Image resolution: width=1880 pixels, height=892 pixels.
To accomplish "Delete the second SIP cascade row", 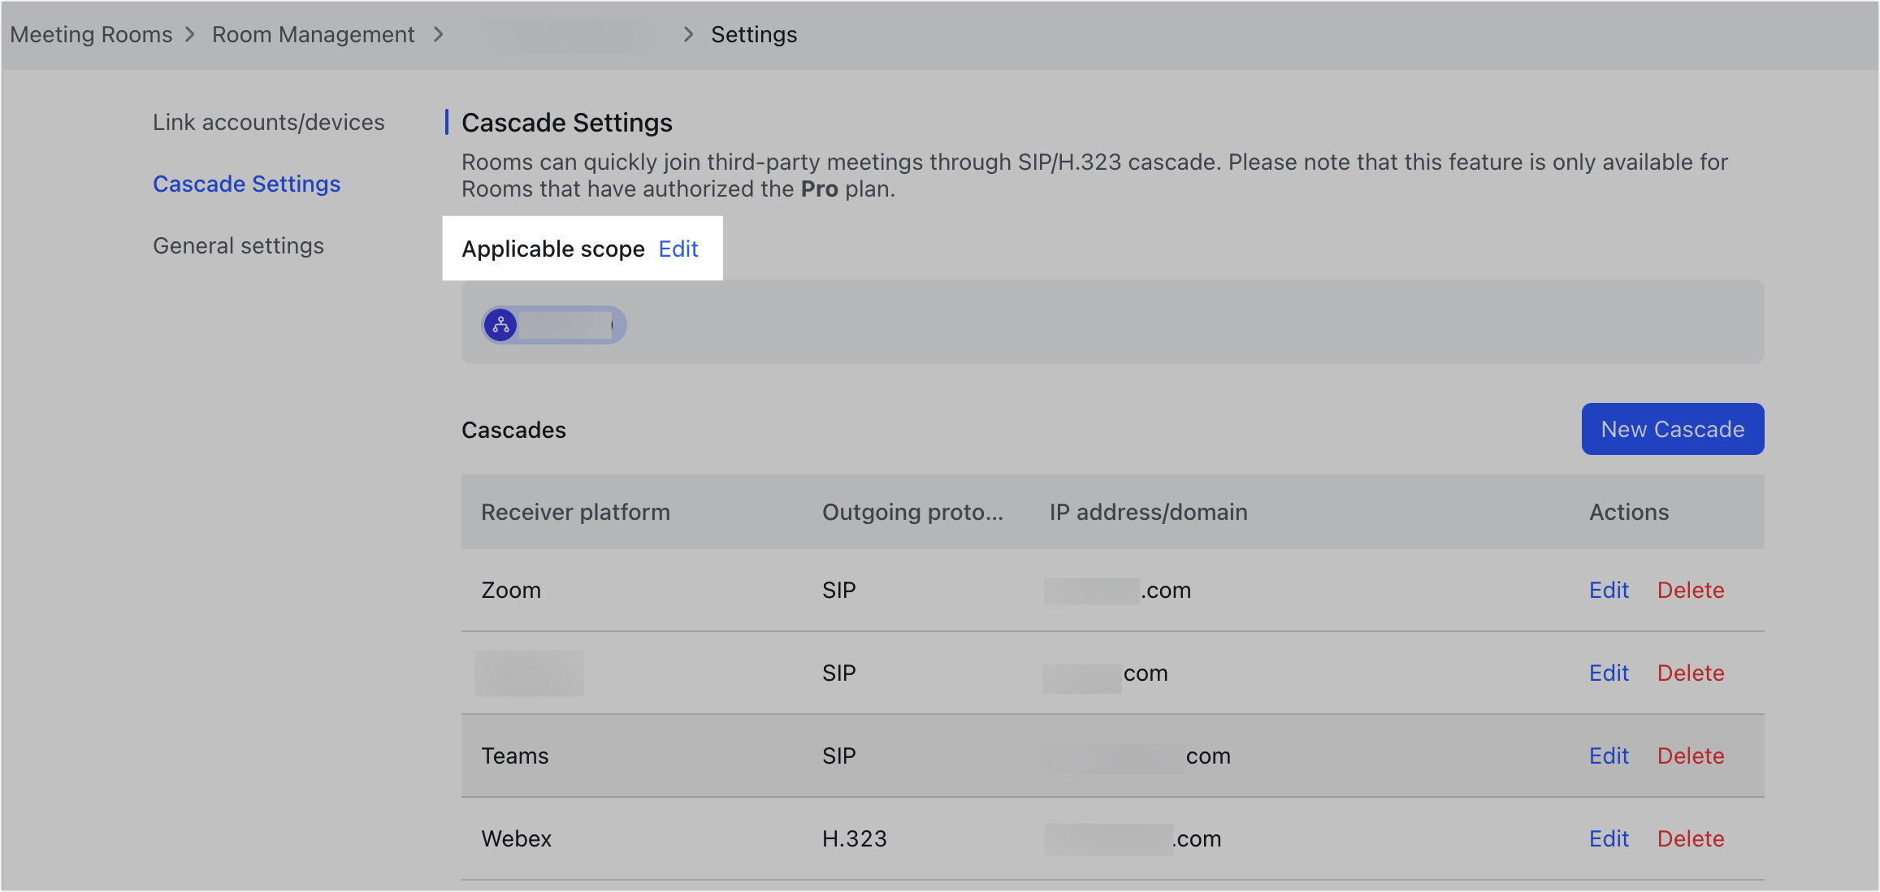I will coord(1690,673).
